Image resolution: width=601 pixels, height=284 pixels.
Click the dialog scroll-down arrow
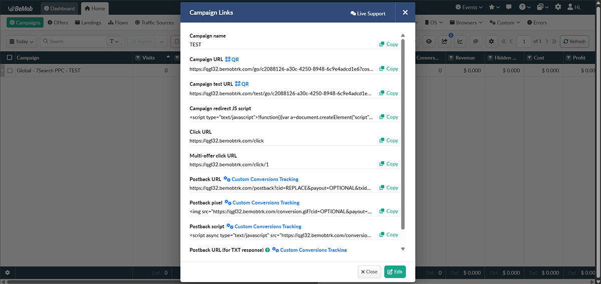[403, 249]
